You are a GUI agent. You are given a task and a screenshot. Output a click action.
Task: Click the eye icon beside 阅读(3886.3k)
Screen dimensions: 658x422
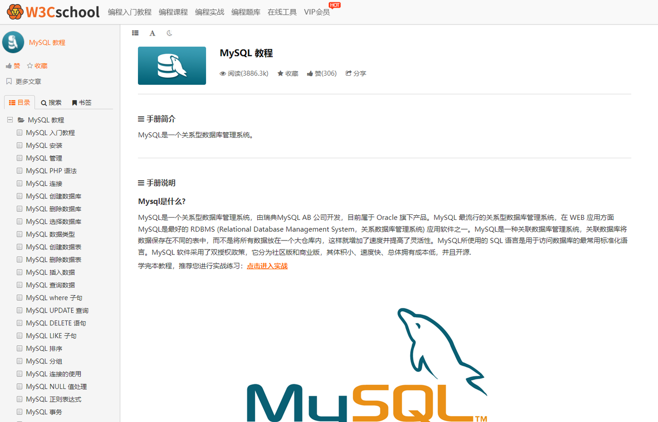tap(223, 73)
